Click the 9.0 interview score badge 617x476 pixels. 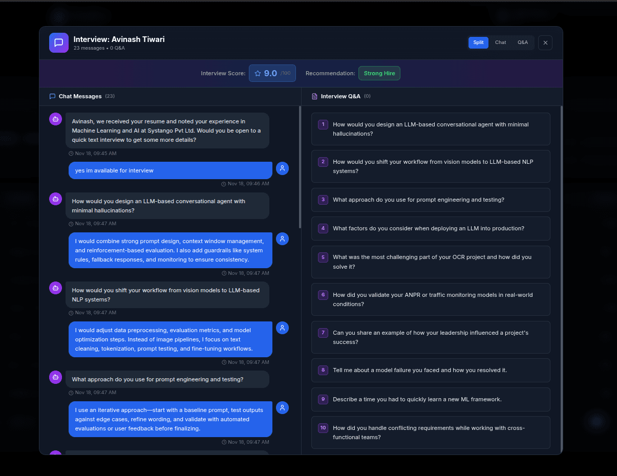pos(272,73)
